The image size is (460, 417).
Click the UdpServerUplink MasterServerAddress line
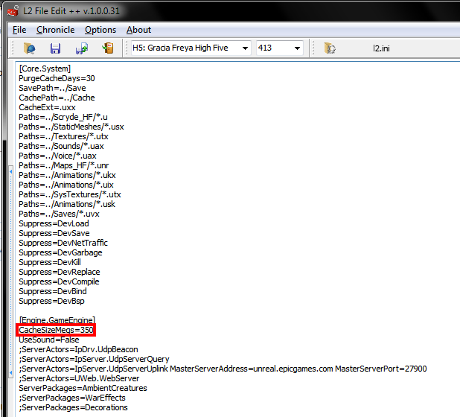[223, 369]
